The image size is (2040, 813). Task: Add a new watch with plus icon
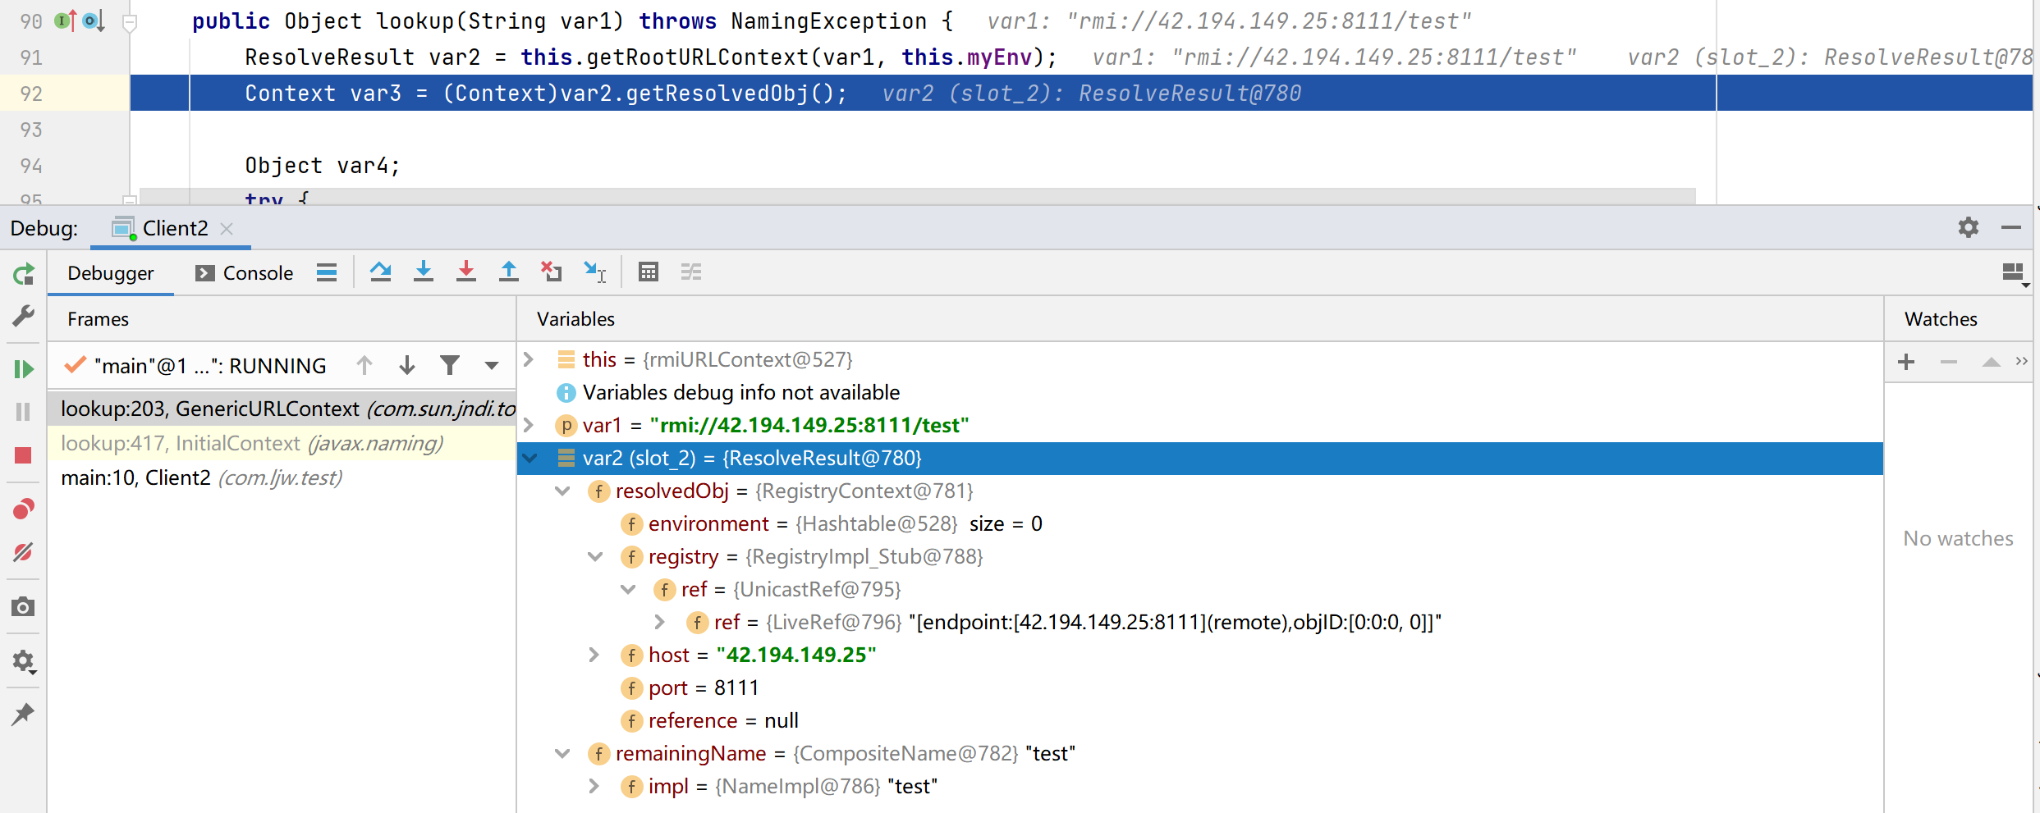[x=1906, y=362]
